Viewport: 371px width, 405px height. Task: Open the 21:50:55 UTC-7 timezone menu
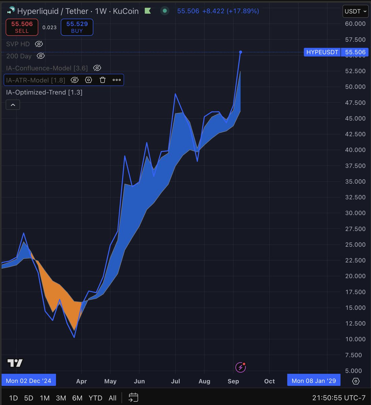click(x=339, y=398)
